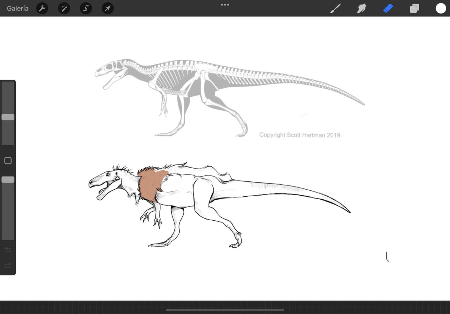Open the Adjustments magic wand menu

(x=64, y=8)
